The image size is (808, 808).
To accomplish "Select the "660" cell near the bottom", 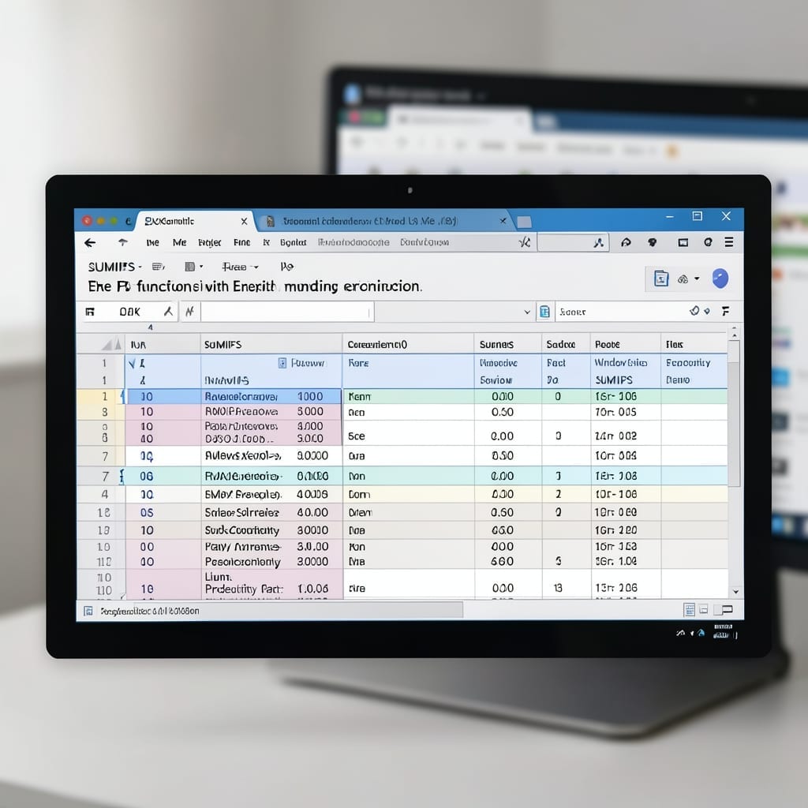I will [x=502, y=561].
